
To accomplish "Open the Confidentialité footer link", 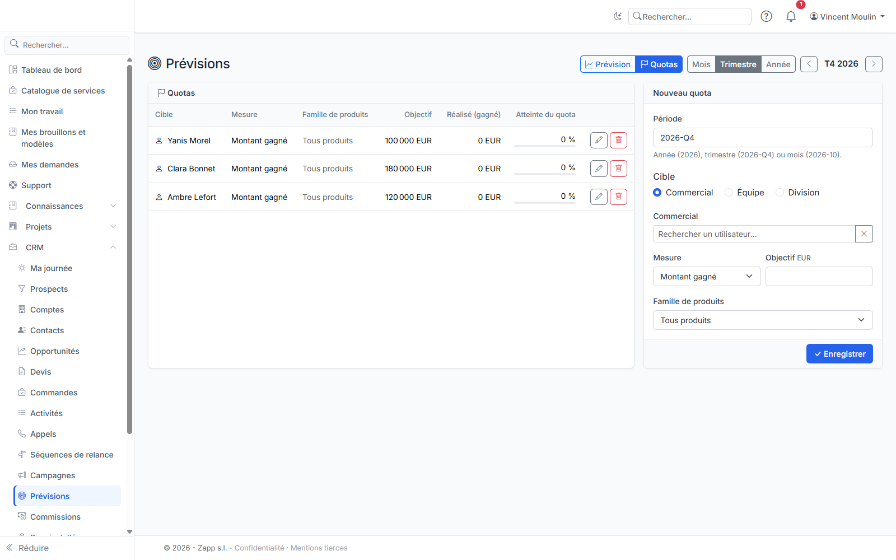I will pyautogui.click(x=259, y=548).
